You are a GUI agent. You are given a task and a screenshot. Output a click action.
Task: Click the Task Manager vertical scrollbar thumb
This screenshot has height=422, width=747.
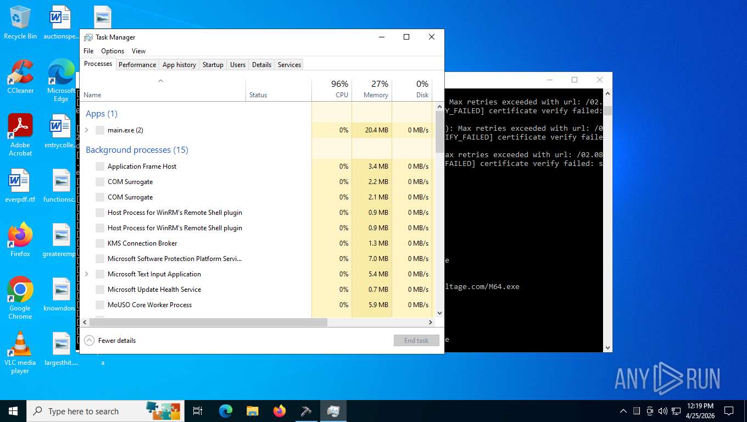[x=439, y=132]
